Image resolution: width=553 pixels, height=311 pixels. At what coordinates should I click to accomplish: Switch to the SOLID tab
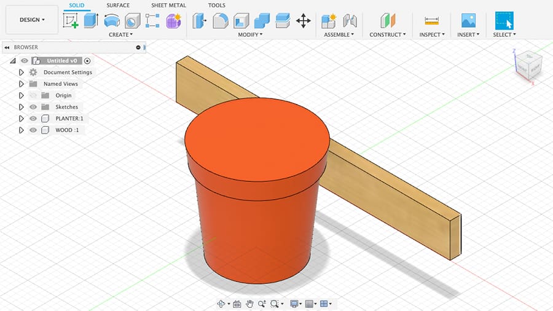point(77,6)
